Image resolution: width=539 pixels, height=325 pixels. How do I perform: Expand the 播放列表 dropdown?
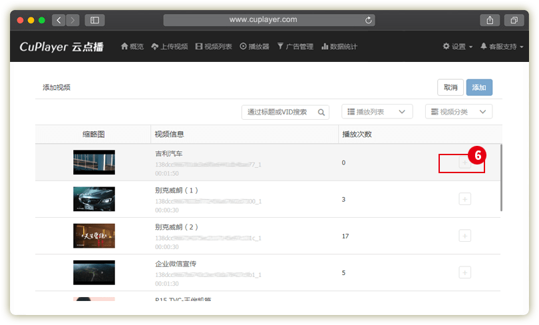coord(377,112)
